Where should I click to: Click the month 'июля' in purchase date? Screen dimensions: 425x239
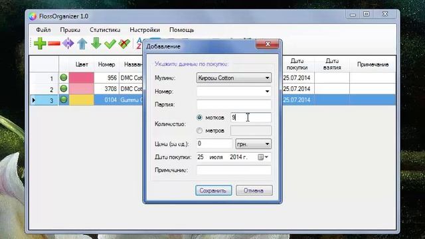point(216,157)
